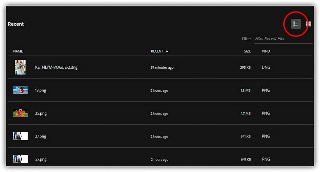Sort files by RECENT column header

click(157, 51)
